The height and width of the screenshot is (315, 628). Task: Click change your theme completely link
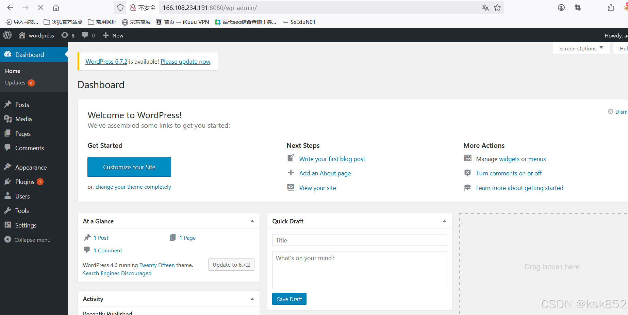click(x=133, y=187)
